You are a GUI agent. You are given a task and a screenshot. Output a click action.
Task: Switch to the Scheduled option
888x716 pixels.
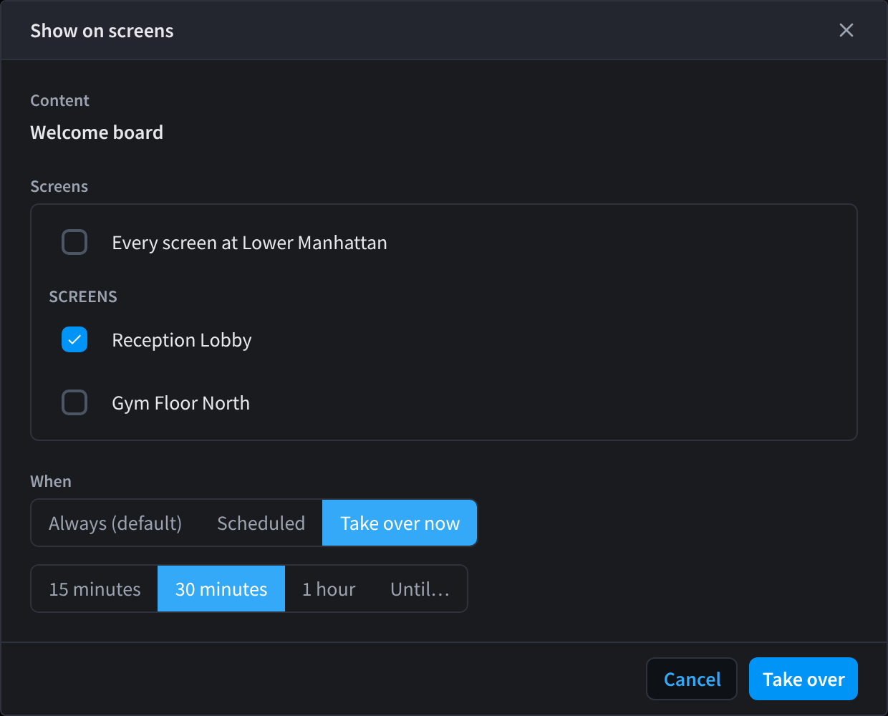261,523
